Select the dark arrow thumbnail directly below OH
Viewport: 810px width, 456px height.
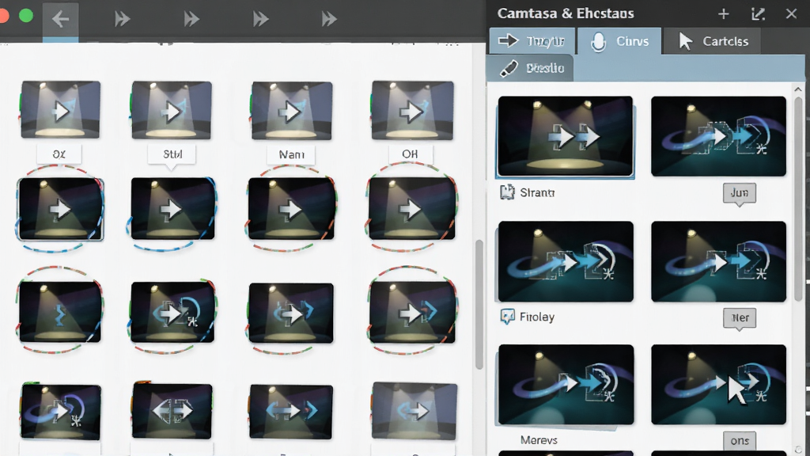(x=411, y=209)
